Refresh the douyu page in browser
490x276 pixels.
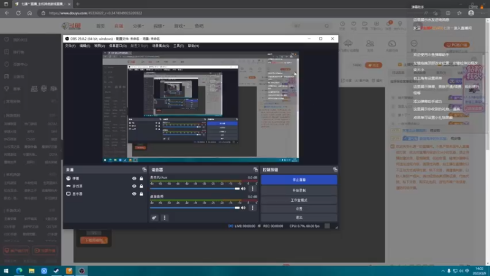pyautogui.click(x=18, y=13)
